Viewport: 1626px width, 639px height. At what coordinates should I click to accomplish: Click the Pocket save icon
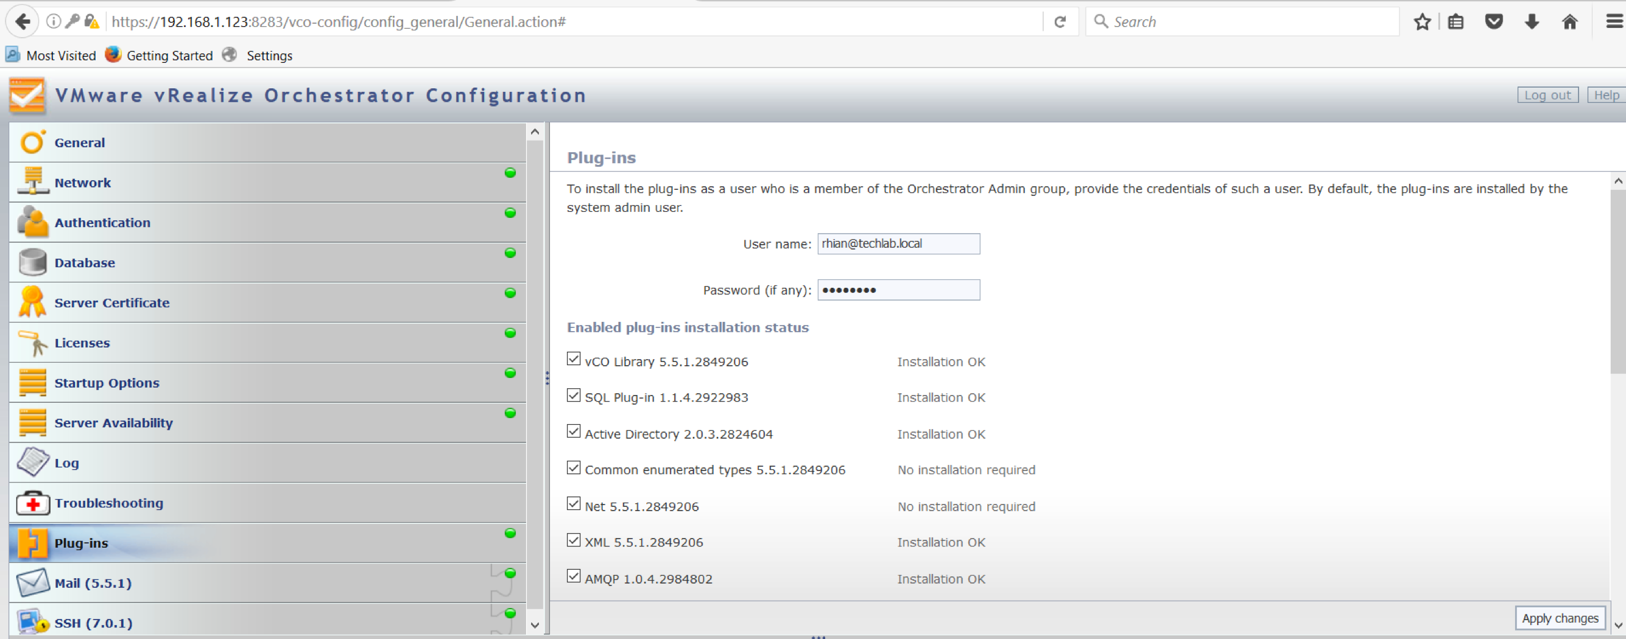[x=1493, y=22]
